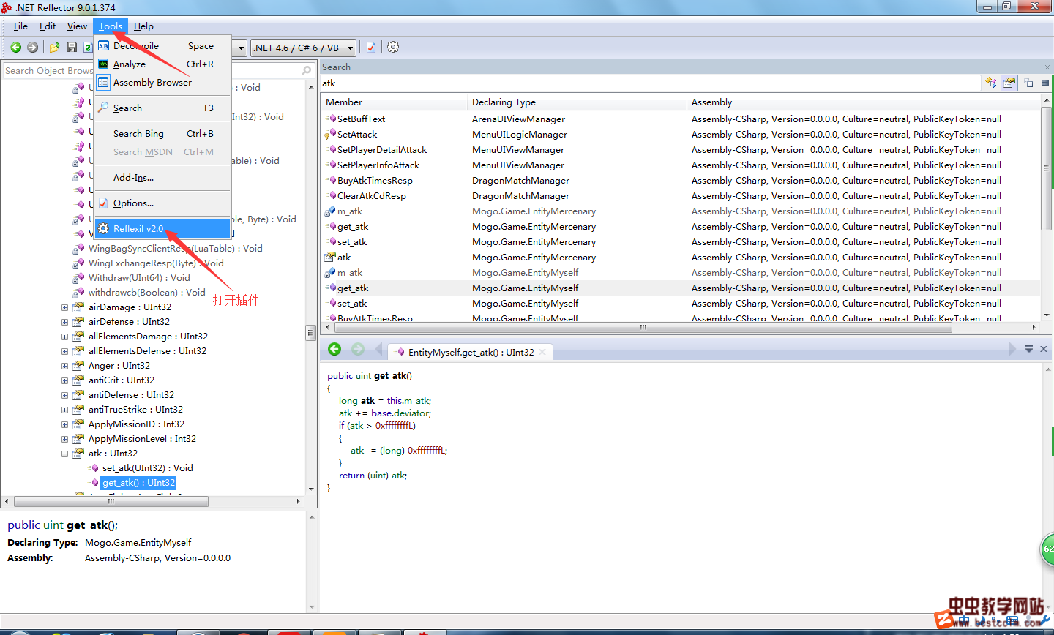This screenshot has height=635, width=1054.
Task: Sort results by Declaring Type column header
Action: tap(577, 102)
